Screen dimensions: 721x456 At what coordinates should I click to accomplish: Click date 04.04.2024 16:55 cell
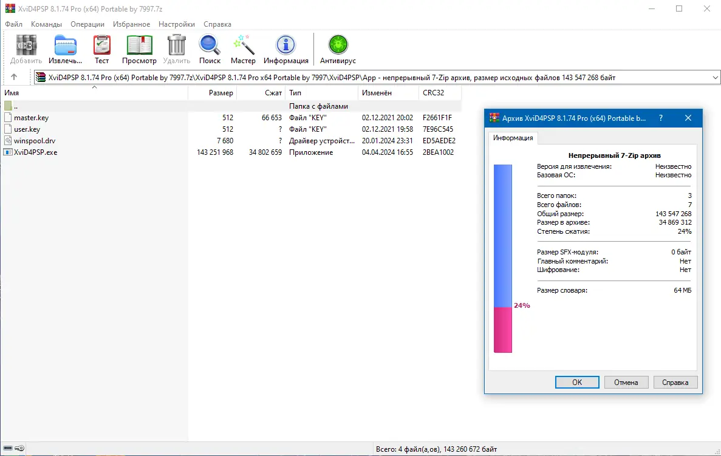tap(388, 152)
